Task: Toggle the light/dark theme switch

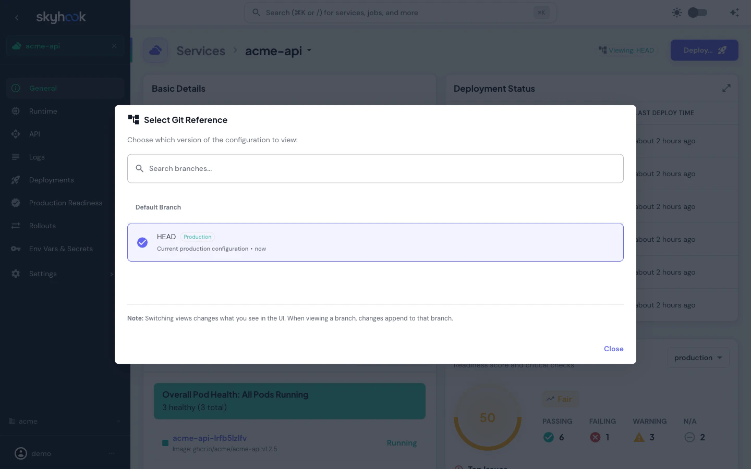Action: pyautogui.click(x=697, y=13)
